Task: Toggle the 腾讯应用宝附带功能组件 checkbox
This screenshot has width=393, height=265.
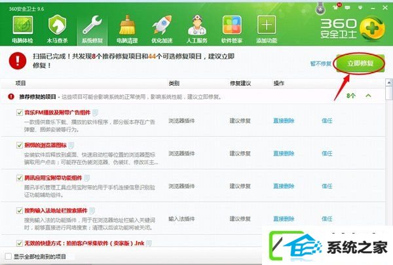Action: click(19, 177)
